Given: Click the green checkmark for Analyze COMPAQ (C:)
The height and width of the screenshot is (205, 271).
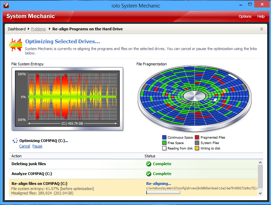Looking at the screenshot, I should click(149, 174).
